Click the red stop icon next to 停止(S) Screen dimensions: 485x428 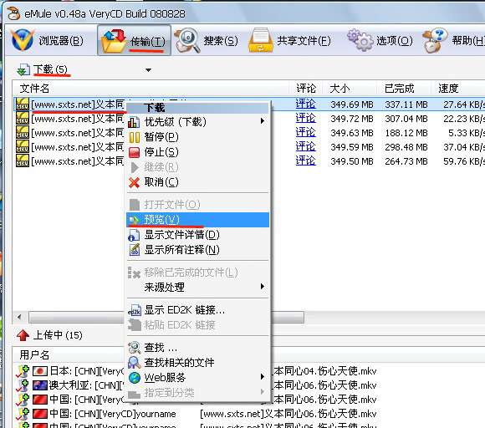135,152
